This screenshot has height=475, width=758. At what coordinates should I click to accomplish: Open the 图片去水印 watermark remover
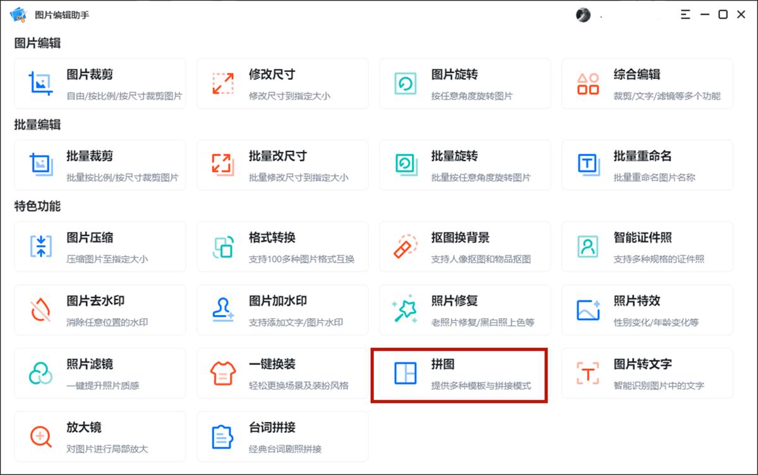point(100,310)
